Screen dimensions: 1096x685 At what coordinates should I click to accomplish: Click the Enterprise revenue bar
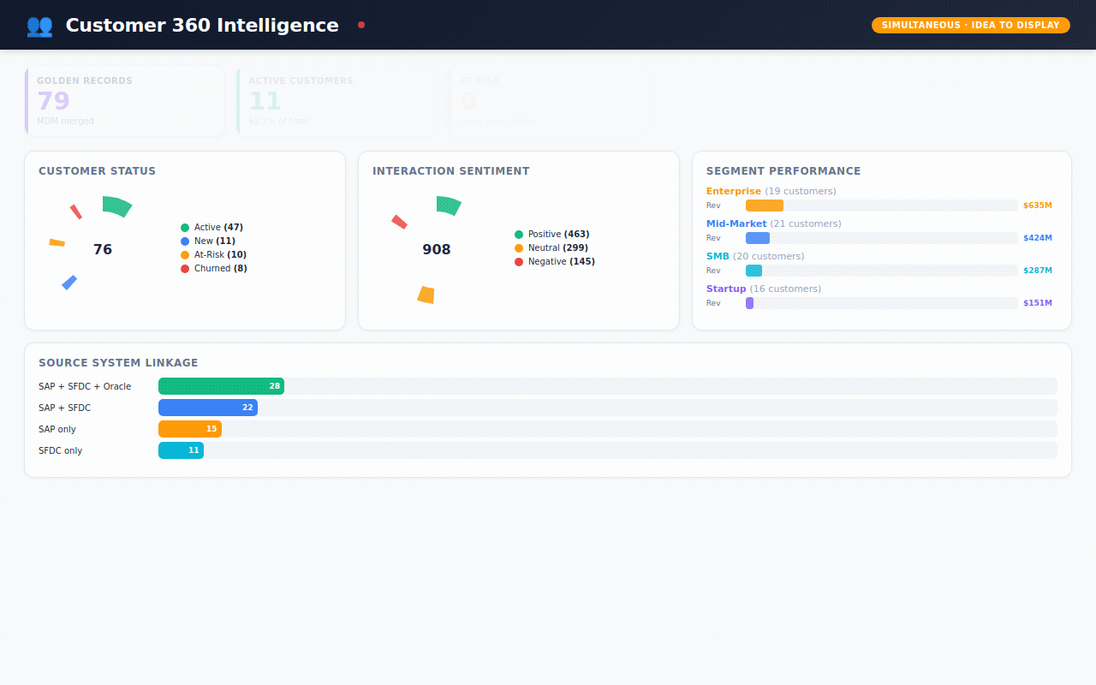(x=765, y=205)
